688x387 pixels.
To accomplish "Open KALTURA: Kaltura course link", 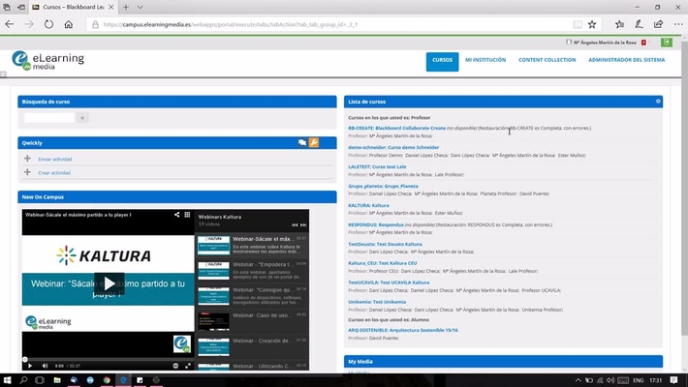I will tap(368, 205).
